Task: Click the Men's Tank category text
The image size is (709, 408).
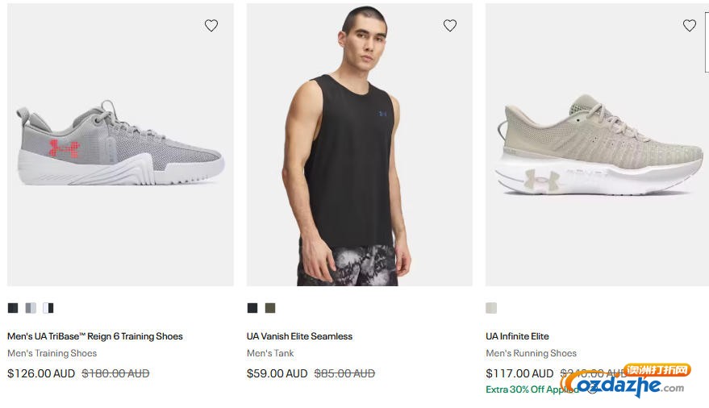Action: click(270, 353)
